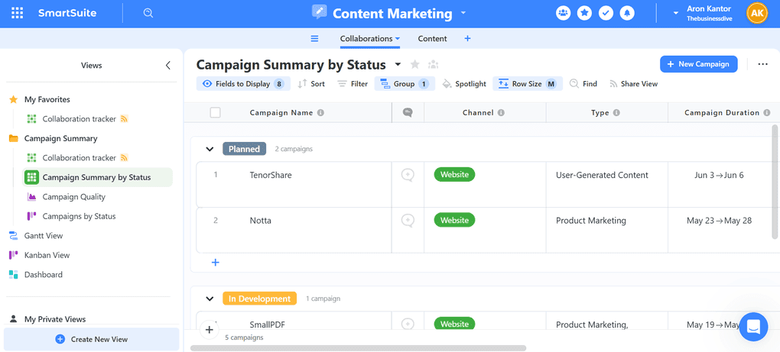Image resolution: width=780 pixels, height=352 pixels.
Task: Switch to the Content tab
Action: tap(432, 39)
